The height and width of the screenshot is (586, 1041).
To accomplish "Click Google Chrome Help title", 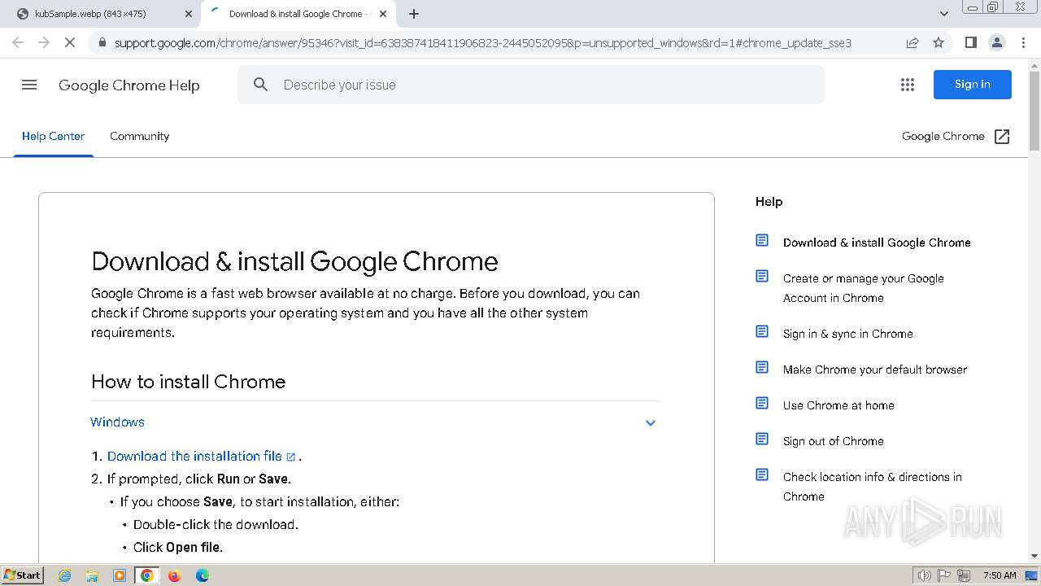I will tap(129, 85).
